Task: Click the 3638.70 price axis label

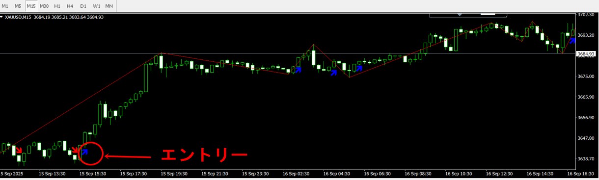Action: point(586,159)
